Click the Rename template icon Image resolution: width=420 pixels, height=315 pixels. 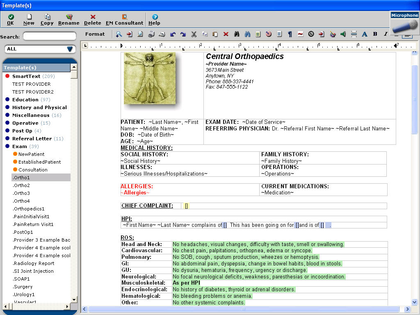(69, 19)
